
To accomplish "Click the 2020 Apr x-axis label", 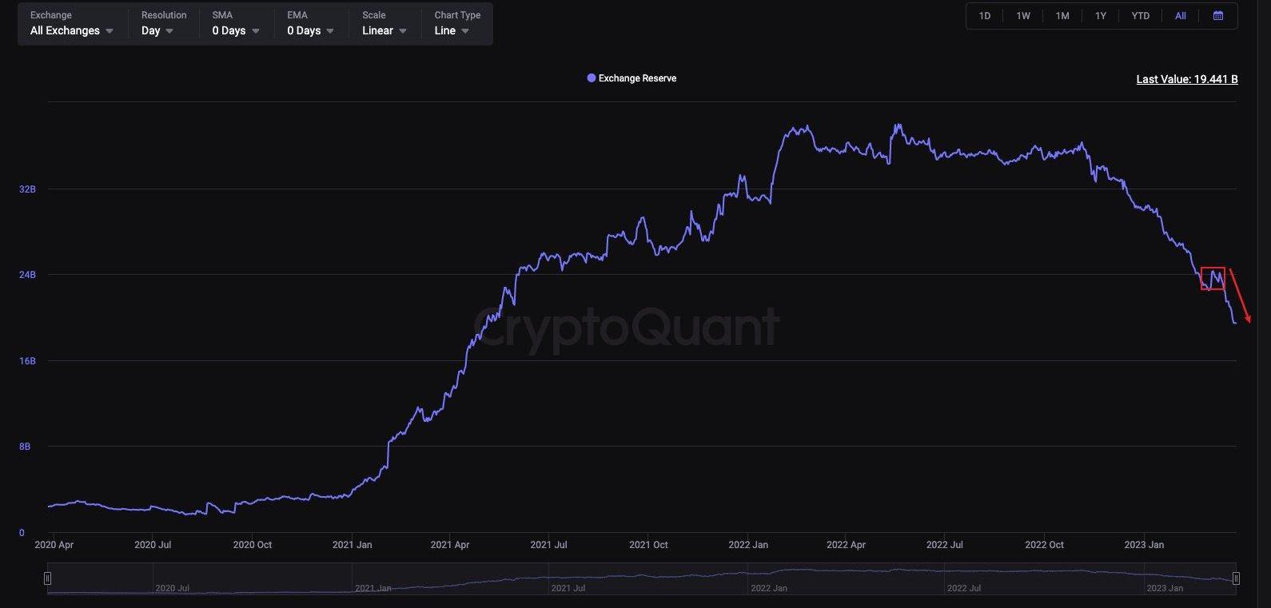I will (x=54, y=545).
